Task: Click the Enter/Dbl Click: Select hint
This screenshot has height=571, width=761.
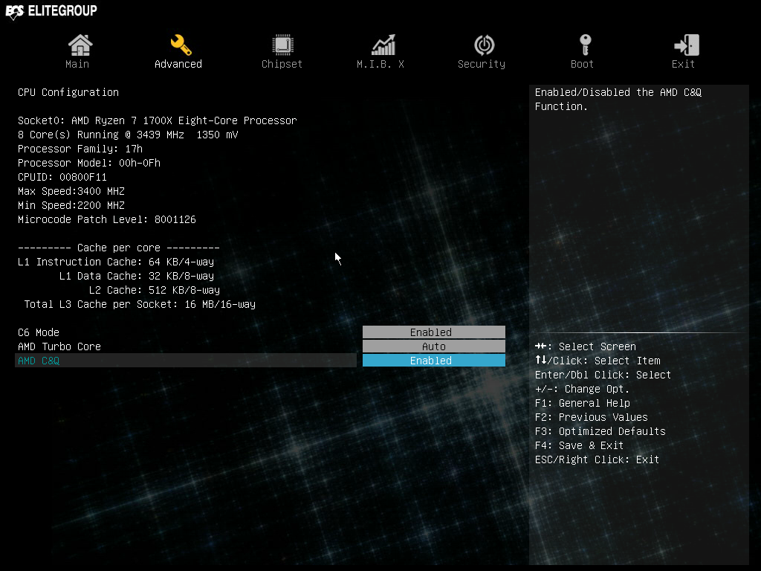Action: click(x=603, y=375)
